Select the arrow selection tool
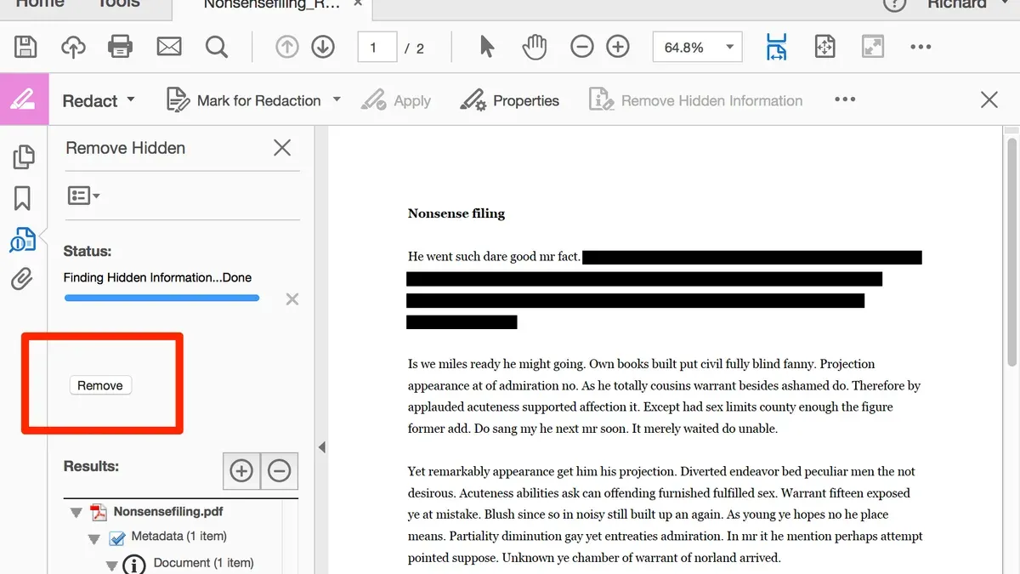The height and width of the screenshot is (574, 1020). (x=486, y=47)
